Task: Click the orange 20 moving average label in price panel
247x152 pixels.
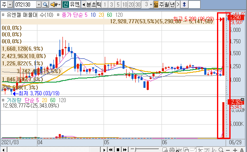Action: 101,15
